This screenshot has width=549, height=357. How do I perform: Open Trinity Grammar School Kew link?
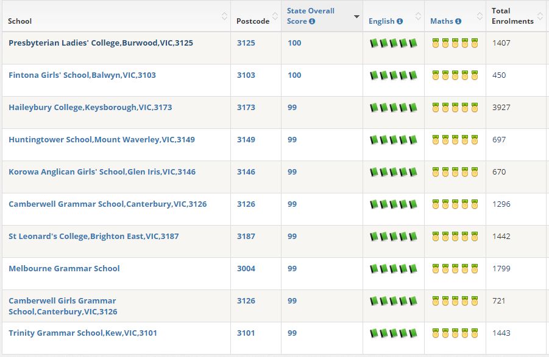83,333
